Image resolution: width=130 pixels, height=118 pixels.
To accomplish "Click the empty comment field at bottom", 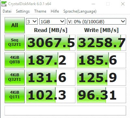I will click(x=65, y=111).
